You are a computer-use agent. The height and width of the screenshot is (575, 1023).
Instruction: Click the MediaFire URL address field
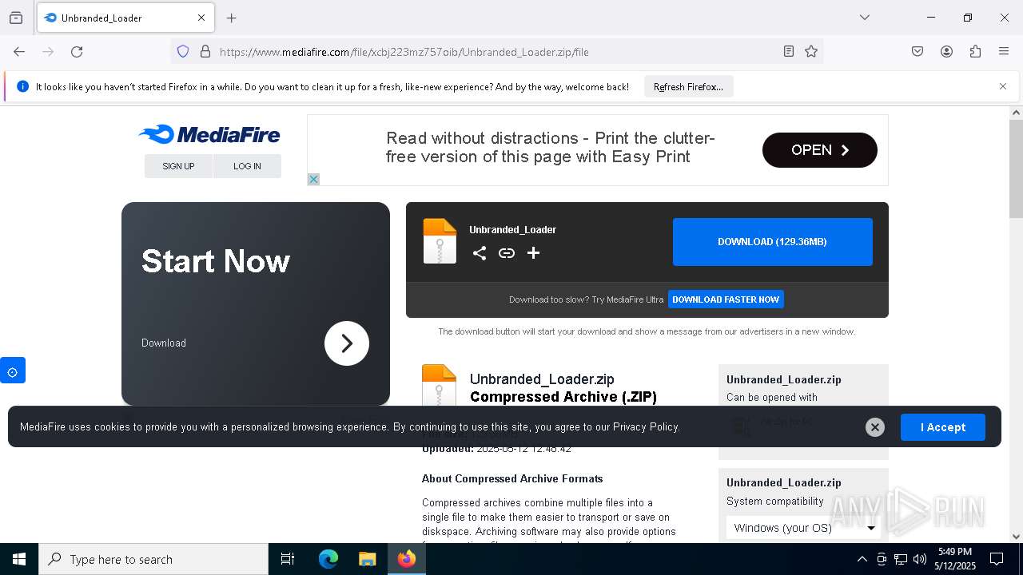496,52
